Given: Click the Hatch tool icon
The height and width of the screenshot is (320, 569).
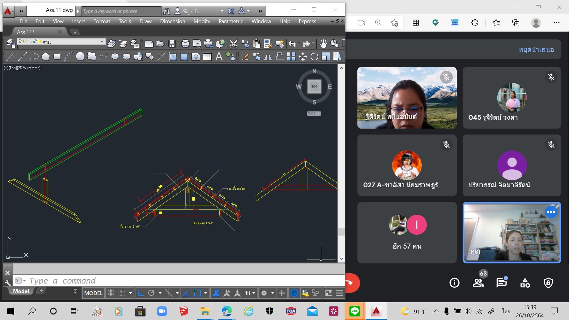Looking at the screenshot, I should pos(172,56).
